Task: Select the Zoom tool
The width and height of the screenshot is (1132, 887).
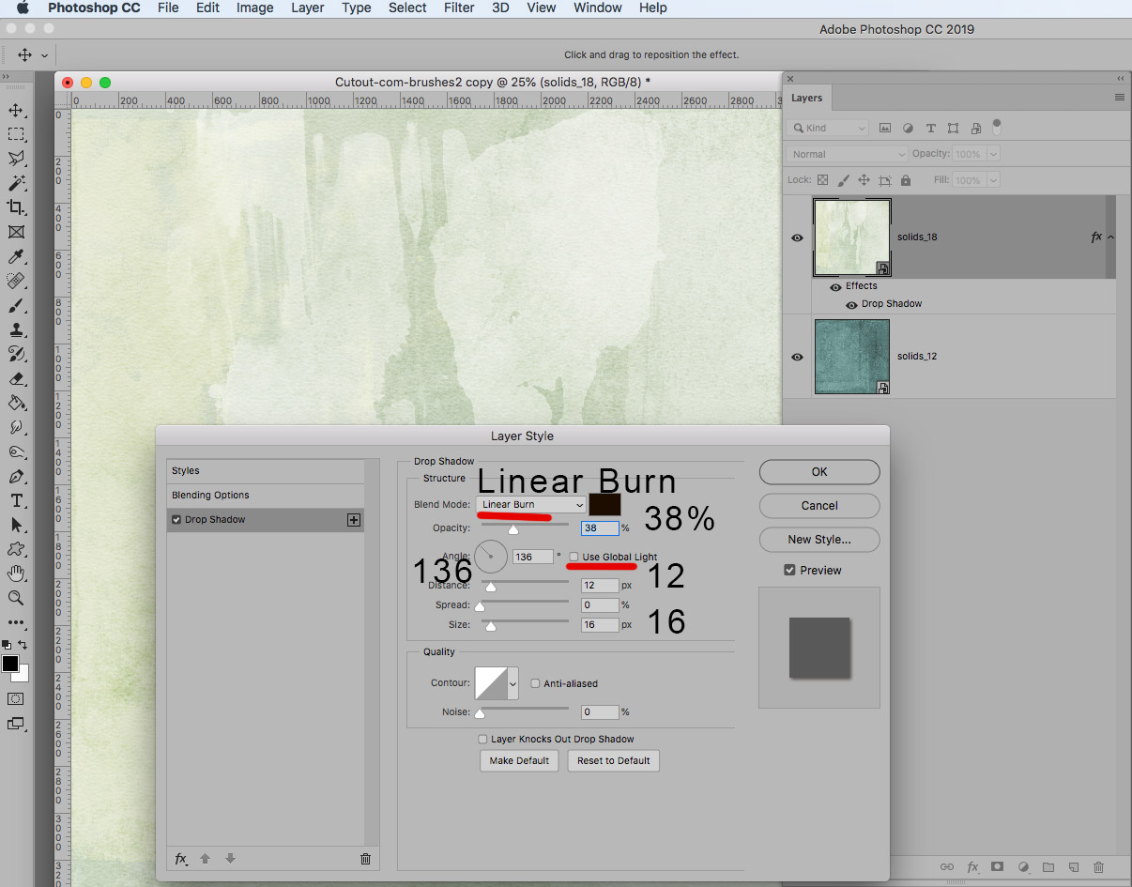Action: pyautogui.click(x=16, y=598)
